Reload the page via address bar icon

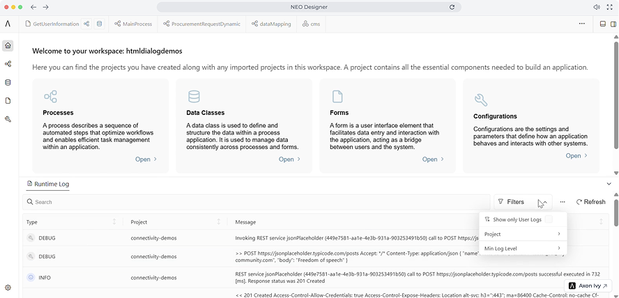(x=452, y=7)
